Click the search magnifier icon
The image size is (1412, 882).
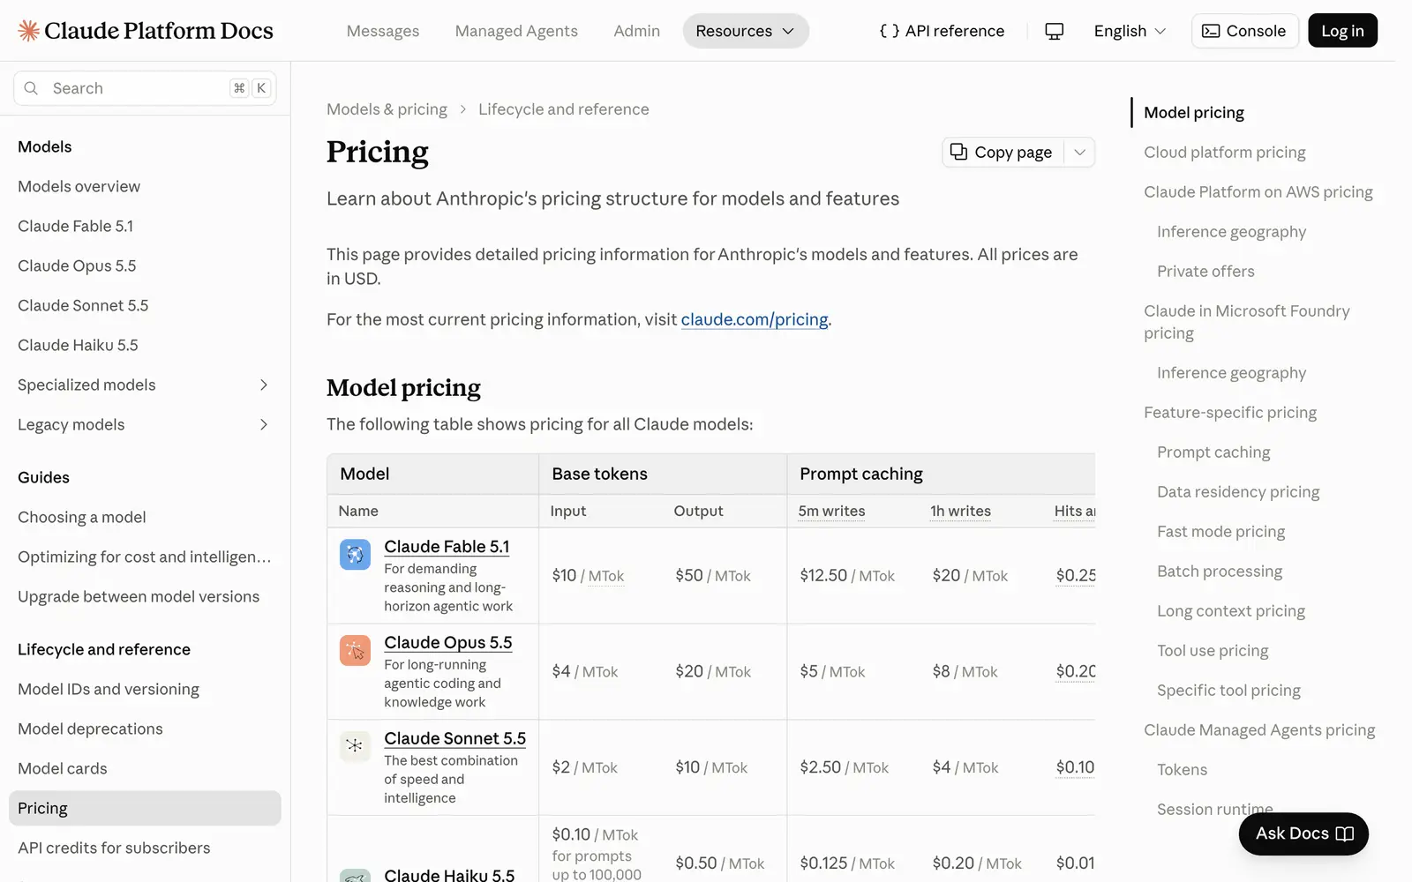(31, 88)
